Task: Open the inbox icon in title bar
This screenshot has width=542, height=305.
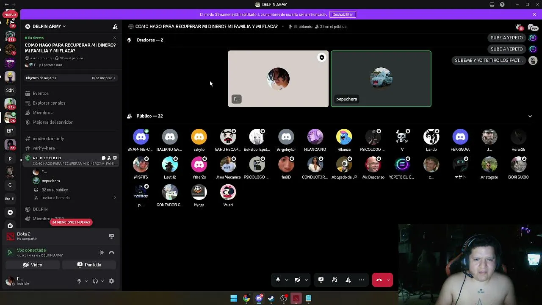Action: [492, 5]
